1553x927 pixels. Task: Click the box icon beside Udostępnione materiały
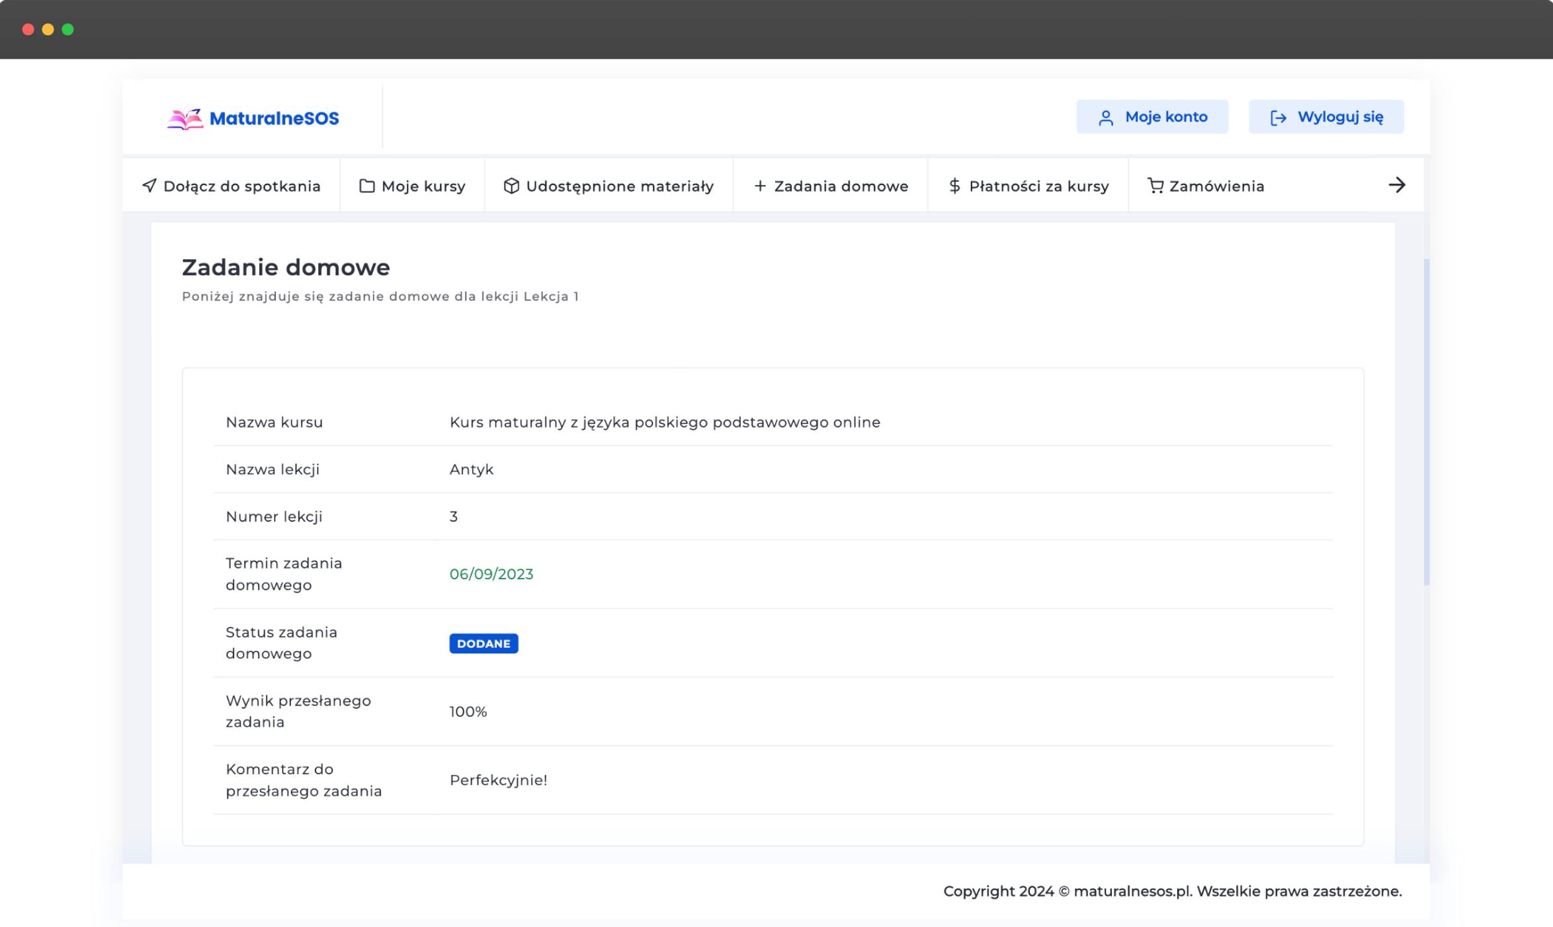(511, 186)
